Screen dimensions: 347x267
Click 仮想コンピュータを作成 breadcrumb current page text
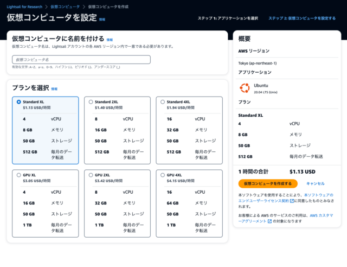[x=108, y=7]
